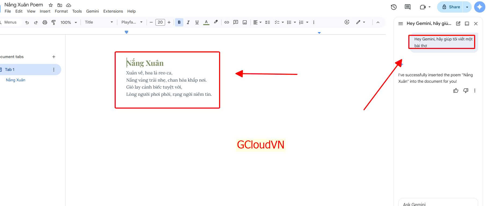Open Gemini panel hamburger menu
Screen dimensions: 487x206
(x=401, y=24)
